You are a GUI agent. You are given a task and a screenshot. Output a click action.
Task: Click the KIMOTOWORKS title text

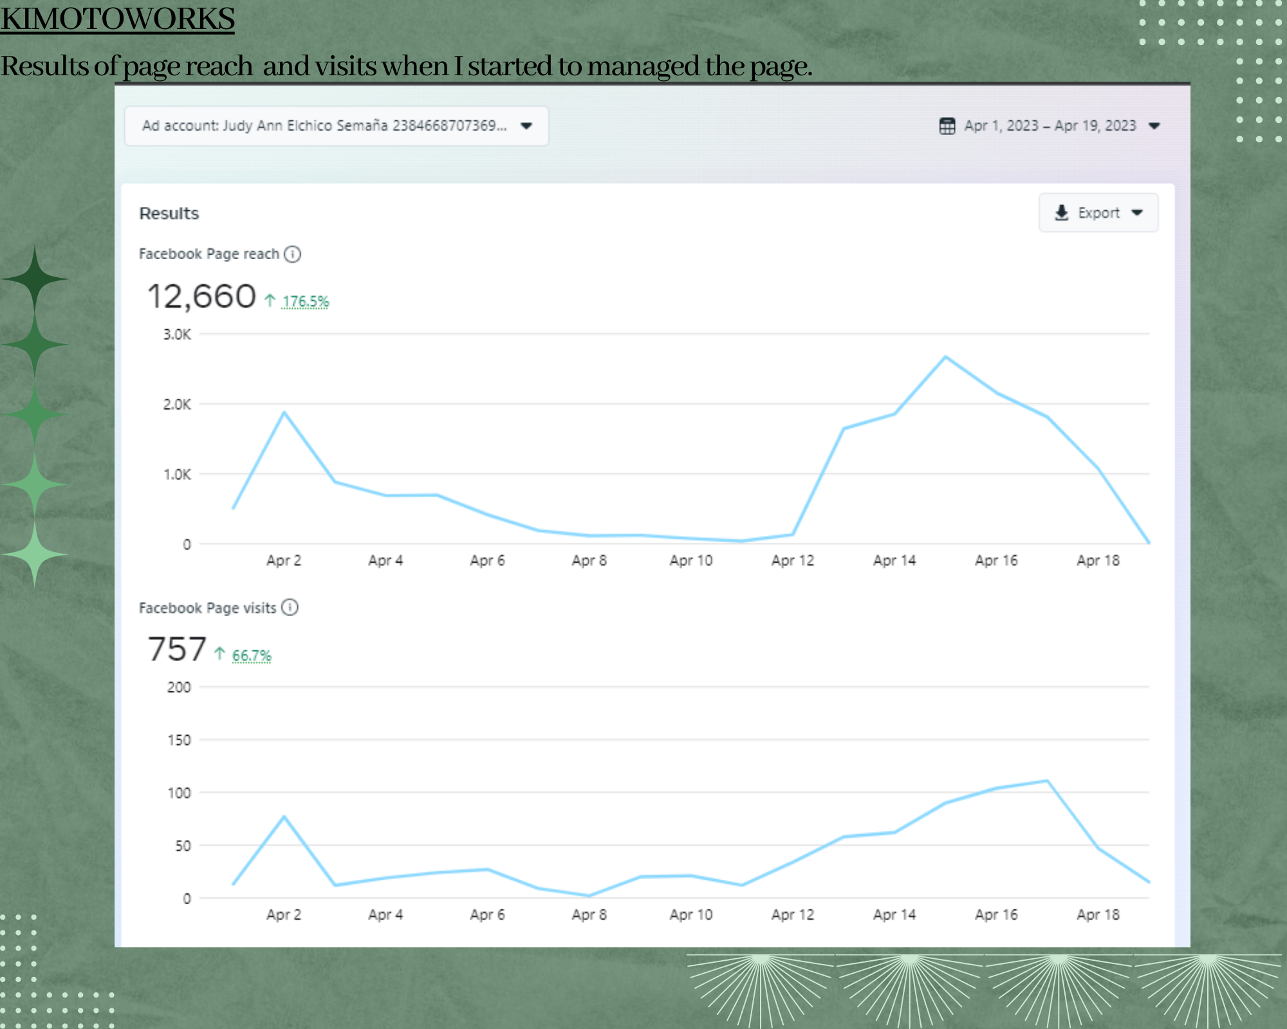[118, 18]
